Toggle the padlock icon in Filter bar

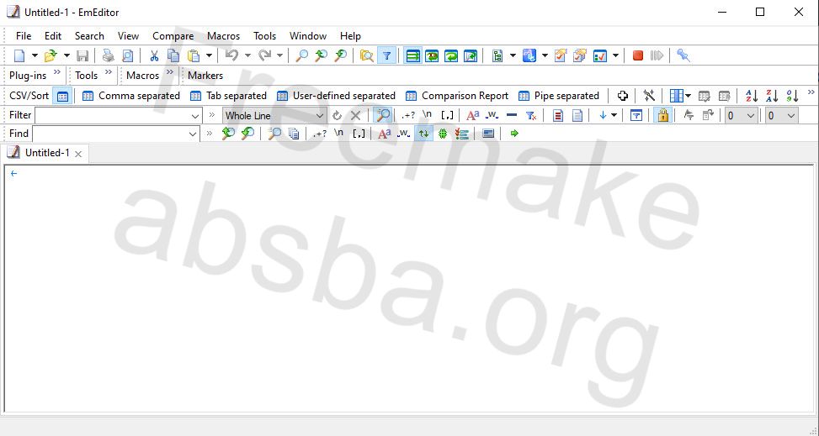coord(662,115)
